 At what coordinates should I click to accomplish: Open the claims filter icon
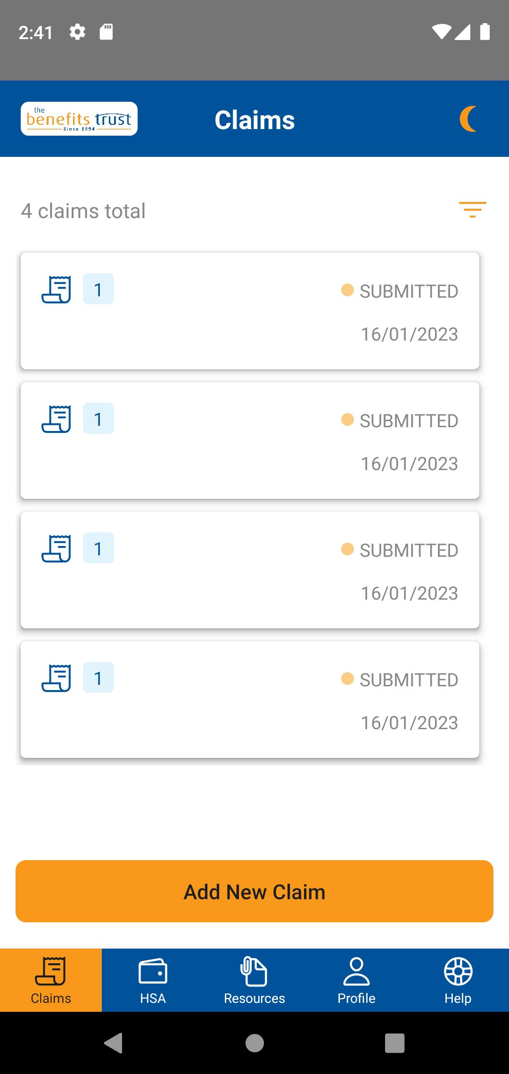(x=472, y=210)
